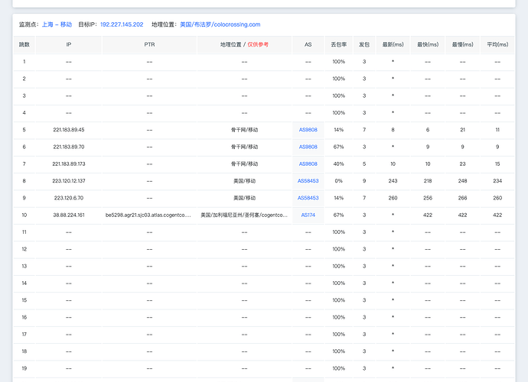Click PTR be5298.agr21.sjc03.atlas.cogentco cell
This screenshot has width=528, height=382.
point(148,215)
